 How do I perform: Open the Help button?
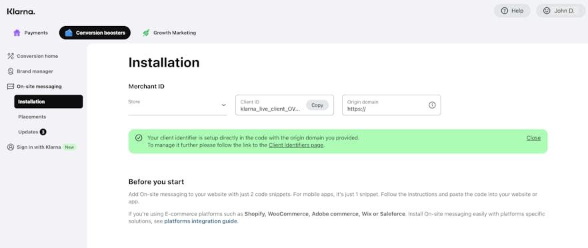click(x=512, y=11)
